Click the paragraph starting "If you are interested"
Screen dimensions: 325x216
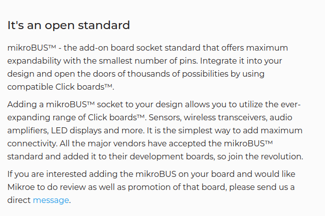pyautogui.click(x=150, y=187)
